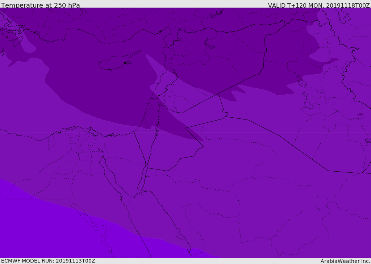Click the lake outline in central Iraq
Screen dimensions: 371x264
click(308, 105)
